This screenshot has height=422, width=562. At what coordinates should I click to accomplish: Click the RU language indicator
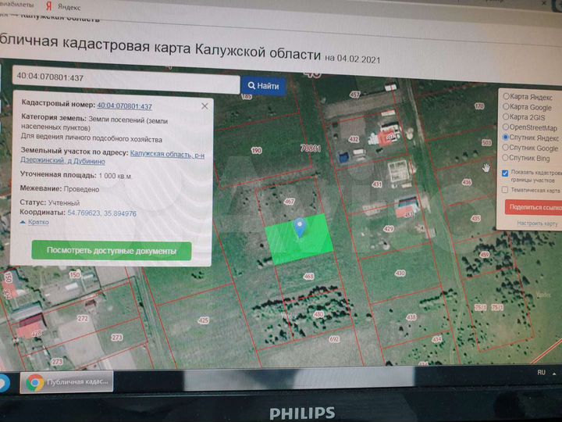(541, 373)
